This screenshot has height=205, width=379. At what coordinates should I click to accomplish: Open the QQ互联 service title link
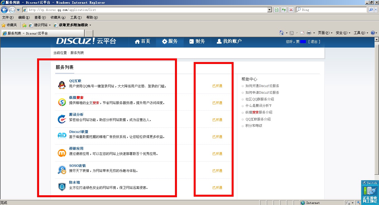click(75, 81)
